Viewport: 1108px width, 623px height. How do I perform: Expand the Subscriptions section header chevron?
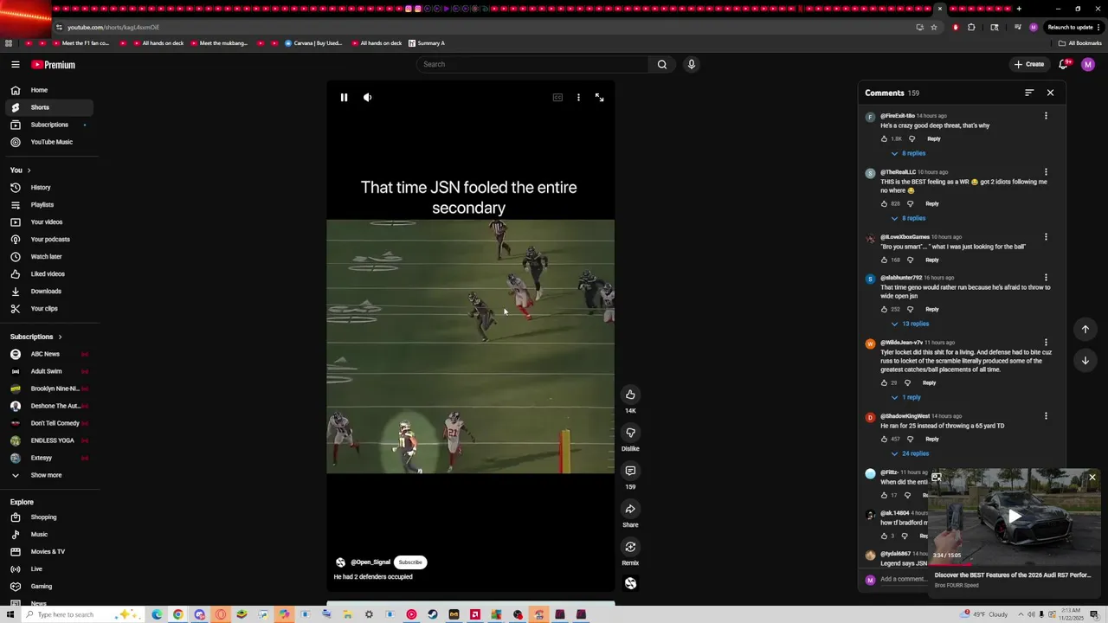60,337
